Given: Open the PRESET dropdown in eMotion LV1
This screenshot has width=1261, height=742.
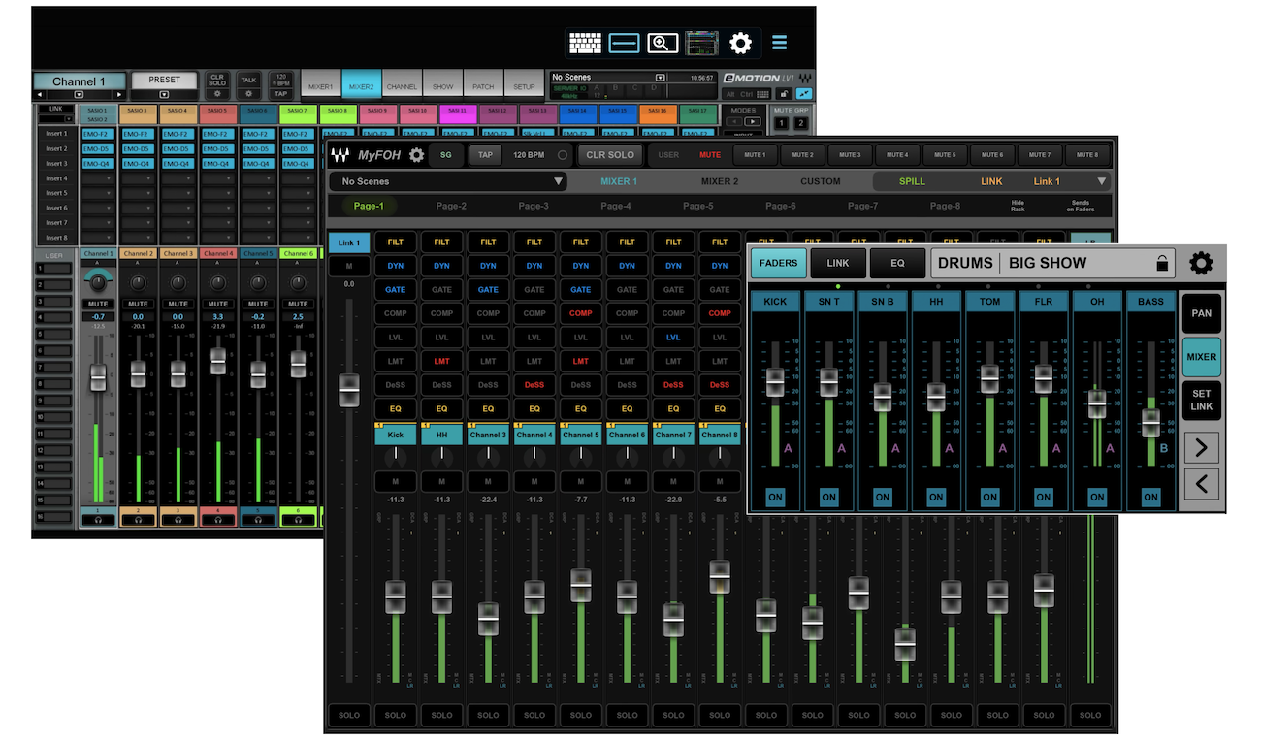Looking at the screenshot, I should (x=164, y=95).
